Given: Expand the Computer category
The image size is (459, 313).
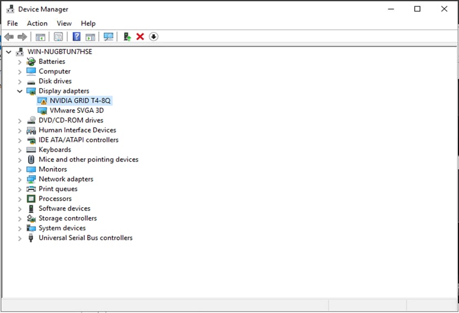Looking at the screenshot, I should (x=20, y=72).
